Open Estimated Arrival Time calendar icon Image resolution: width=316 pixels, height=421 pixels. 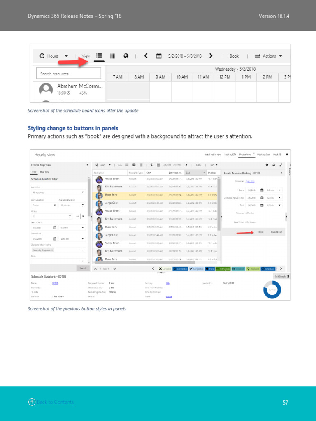pos(262,198)
